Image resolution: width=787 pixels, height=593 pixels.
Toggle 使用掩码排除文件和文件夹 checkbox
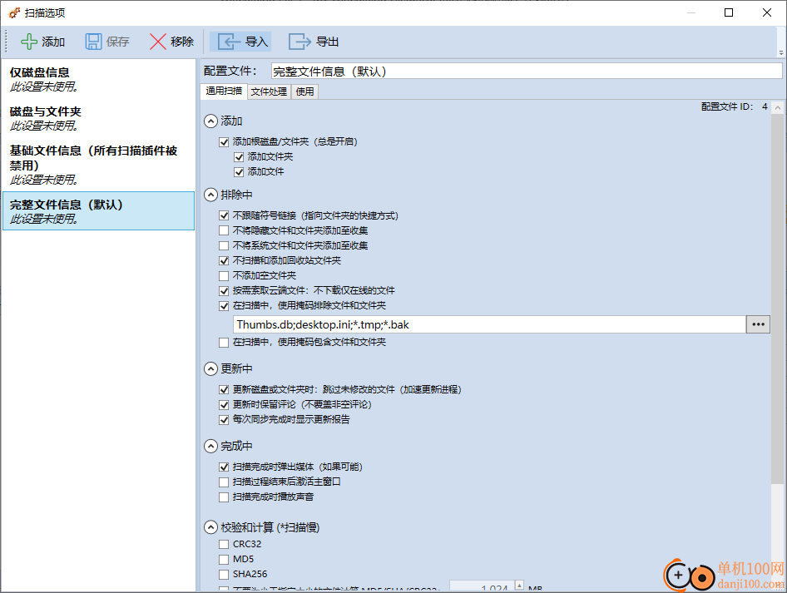224,305
